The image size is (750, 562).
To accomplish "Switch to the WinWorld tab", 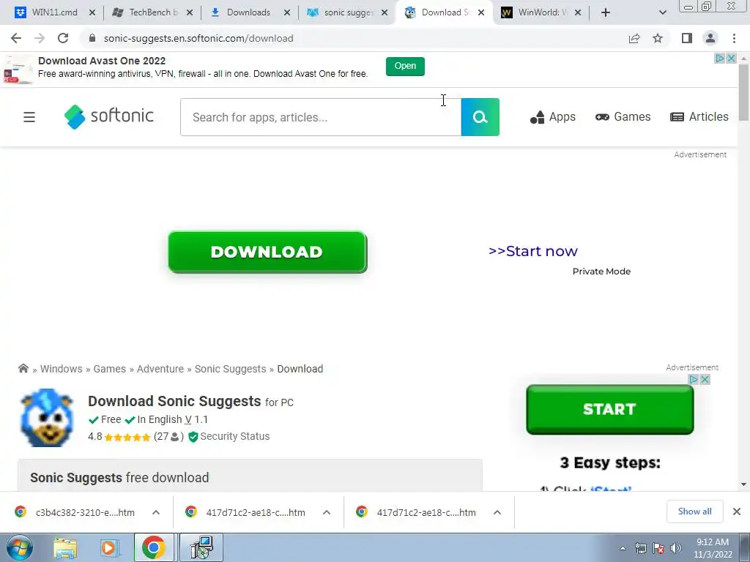I will click(x=543, y=12).
